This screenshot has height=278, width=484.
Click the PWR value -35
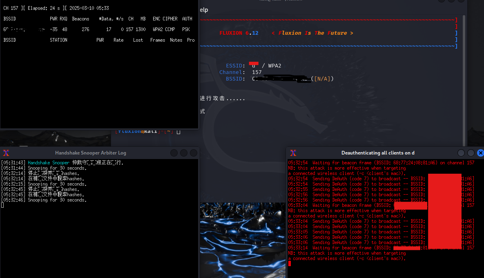[54, 29]
